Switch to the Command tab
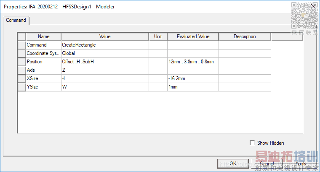Viewport: 320px width, 172px height. point(16,20)
